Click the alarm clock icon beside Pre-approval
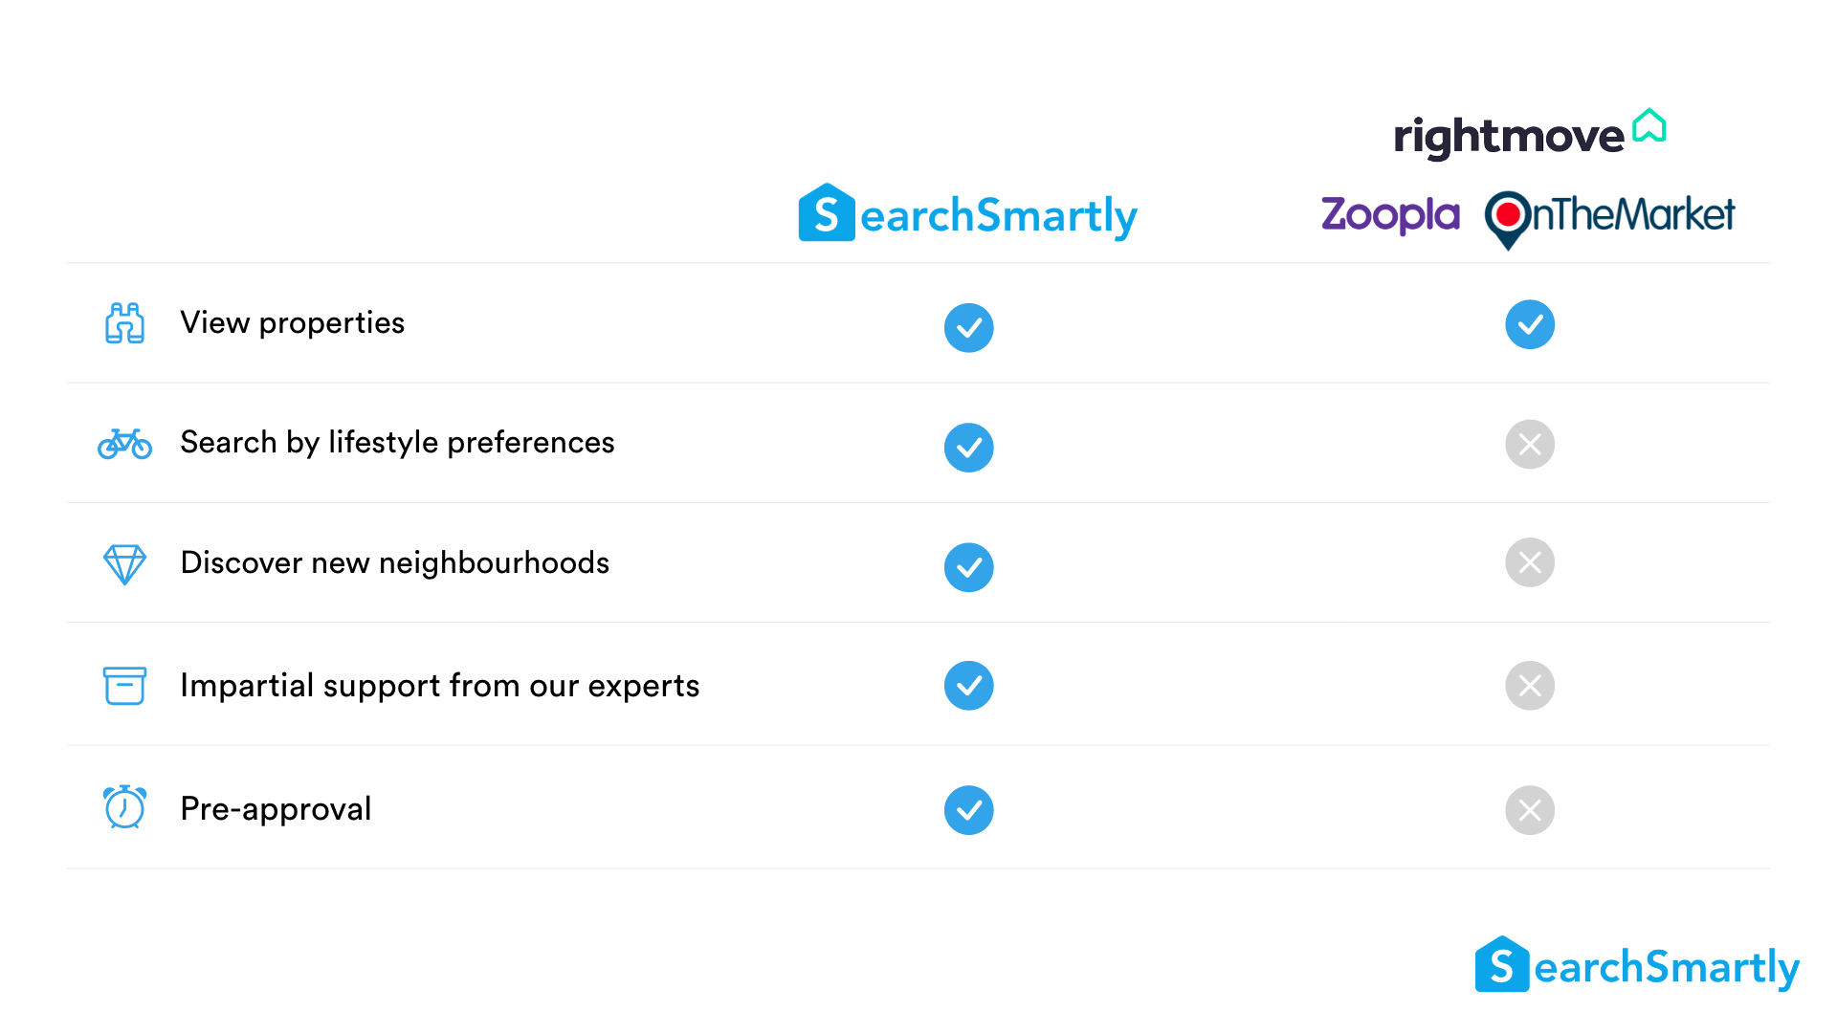This screenshot has width=1837, height=1033. point(124,807)
